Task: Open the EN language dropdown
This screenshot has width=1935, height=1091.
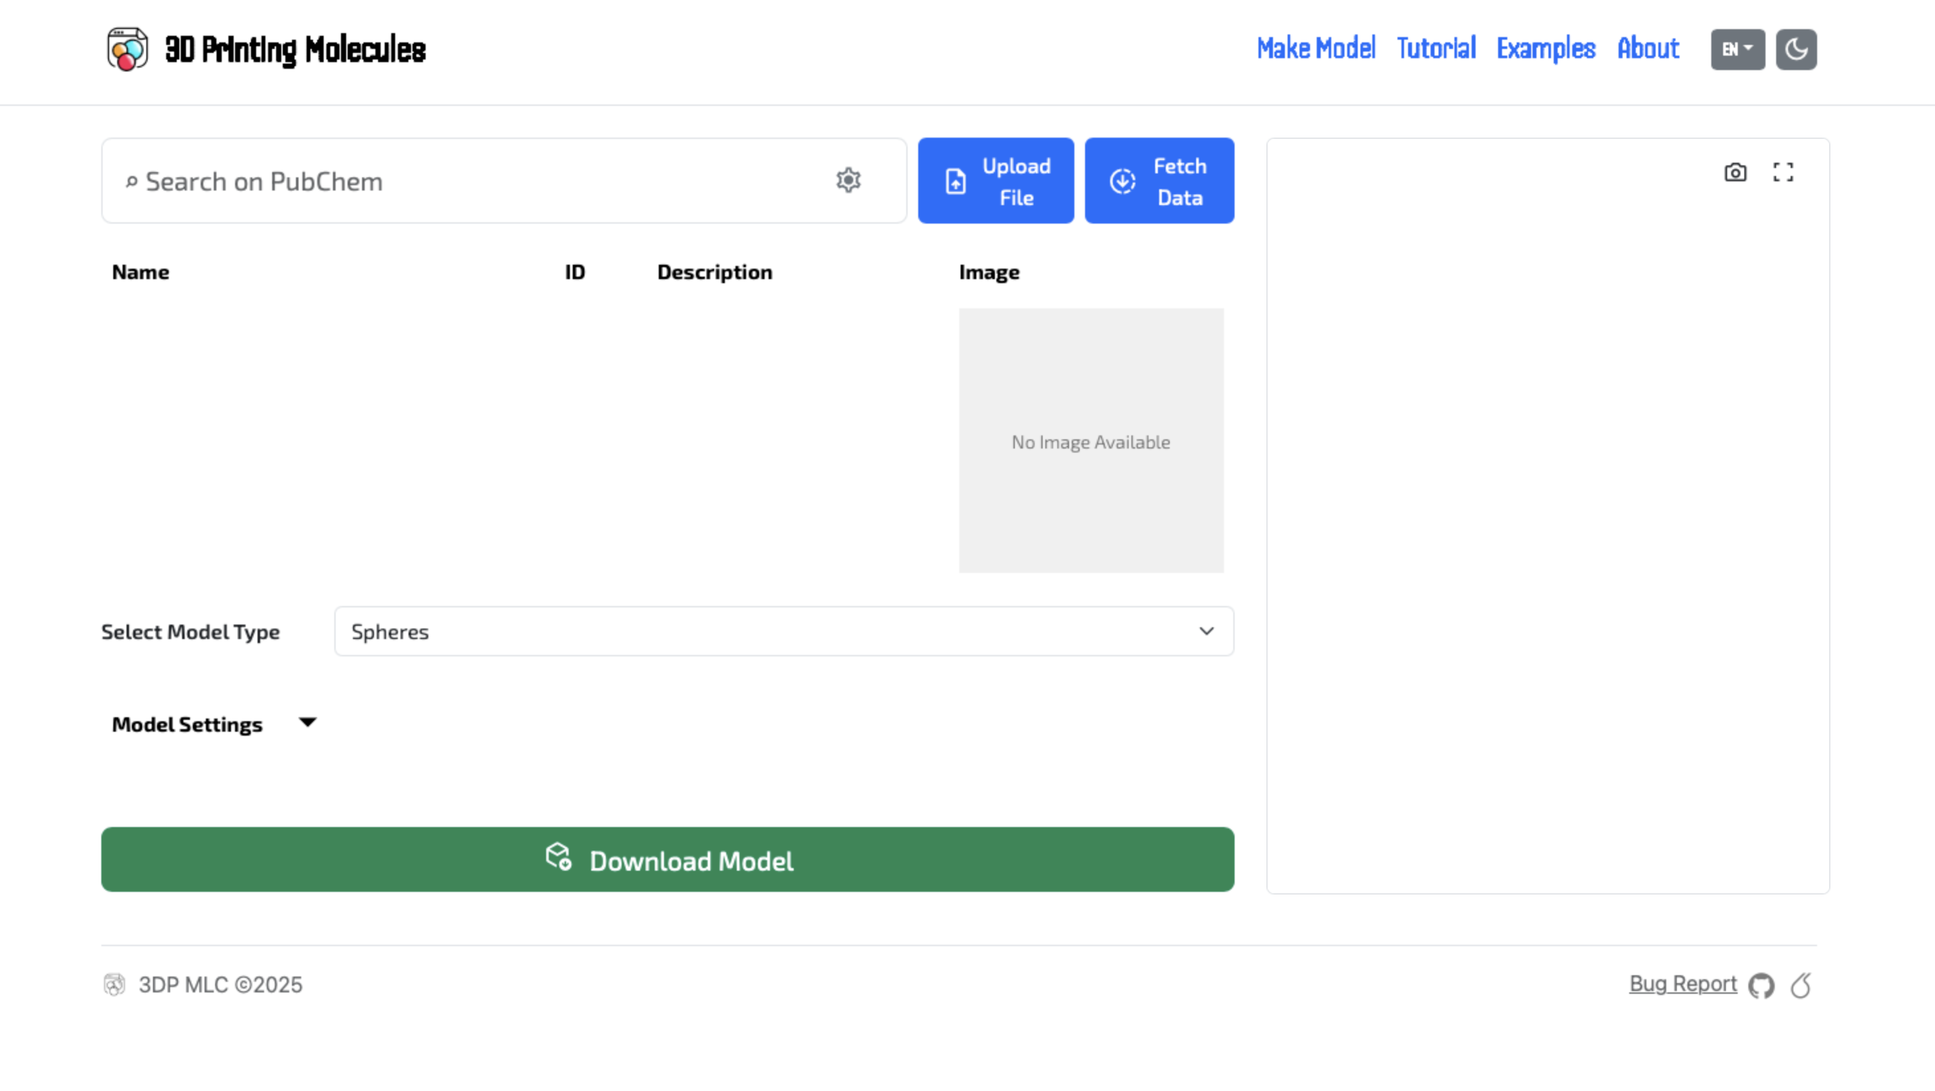Action: [x=1738, y=50]
